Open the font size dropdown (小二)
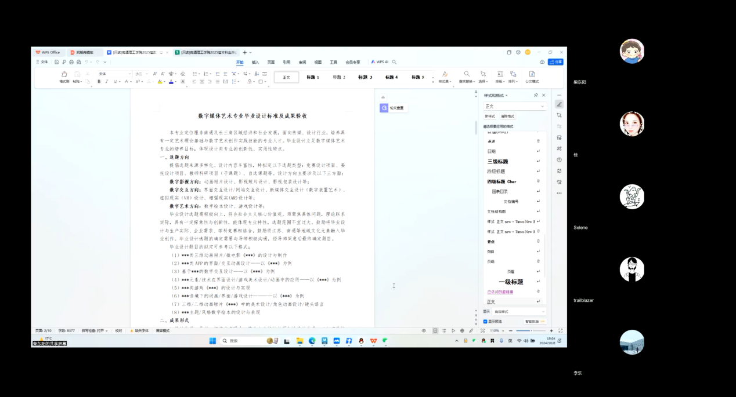736x397 pixels. [141, 74]
